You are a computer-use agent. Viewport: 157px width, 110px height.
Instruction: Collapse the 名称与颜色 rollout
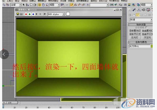click(x=140, y=42)
